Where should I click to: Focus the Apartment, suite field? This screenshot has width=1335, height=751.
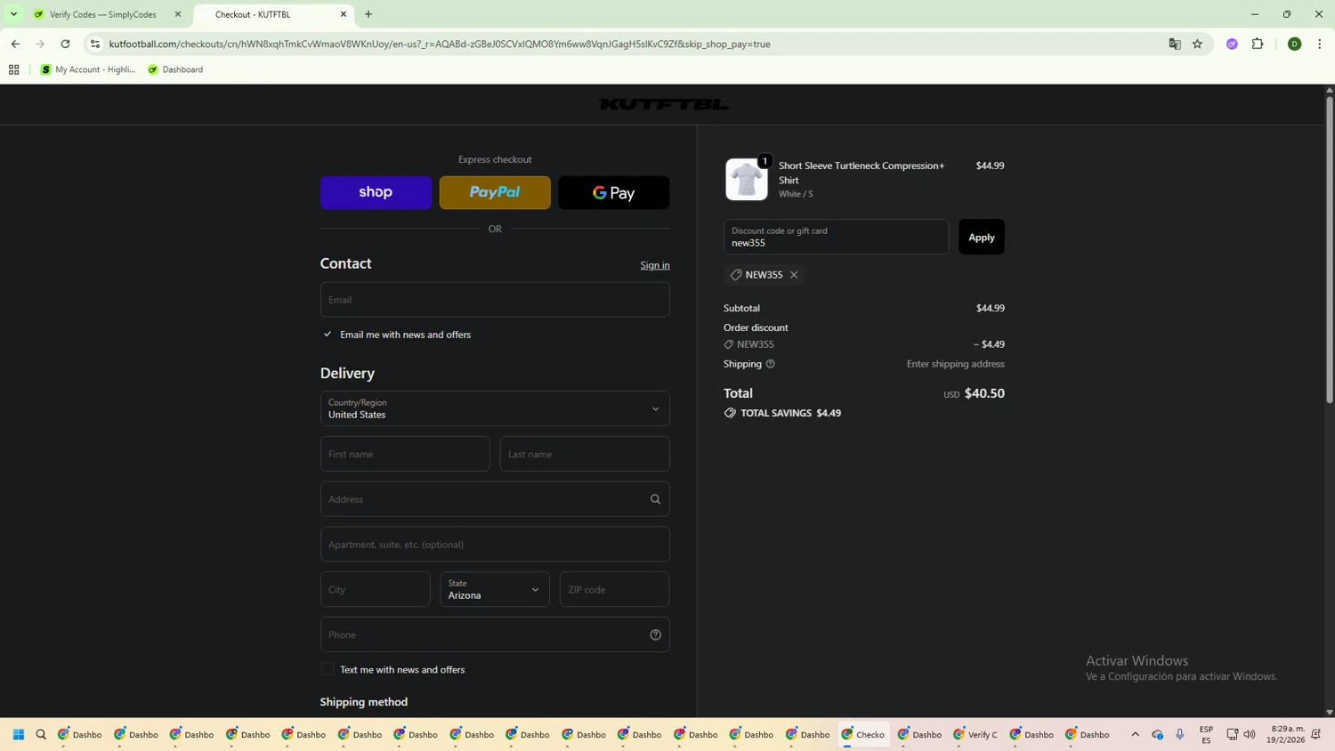(x=495, y=545)
